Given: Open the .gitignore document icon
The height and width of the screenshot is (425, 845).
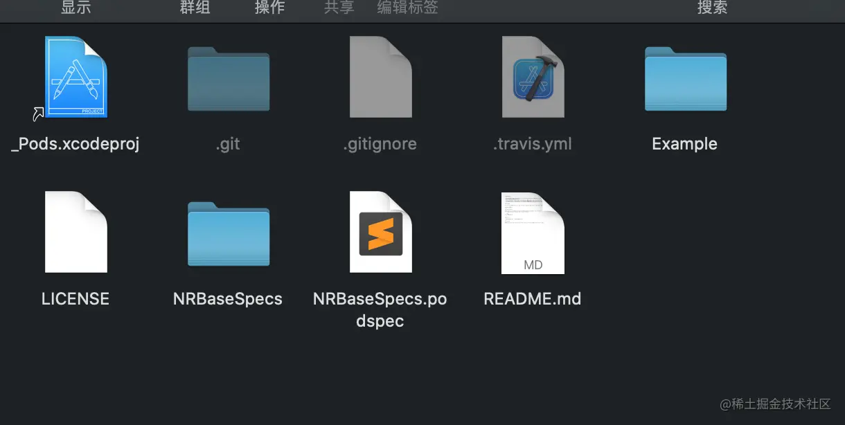Looking at the screenshot, I should tap(380, 76).
